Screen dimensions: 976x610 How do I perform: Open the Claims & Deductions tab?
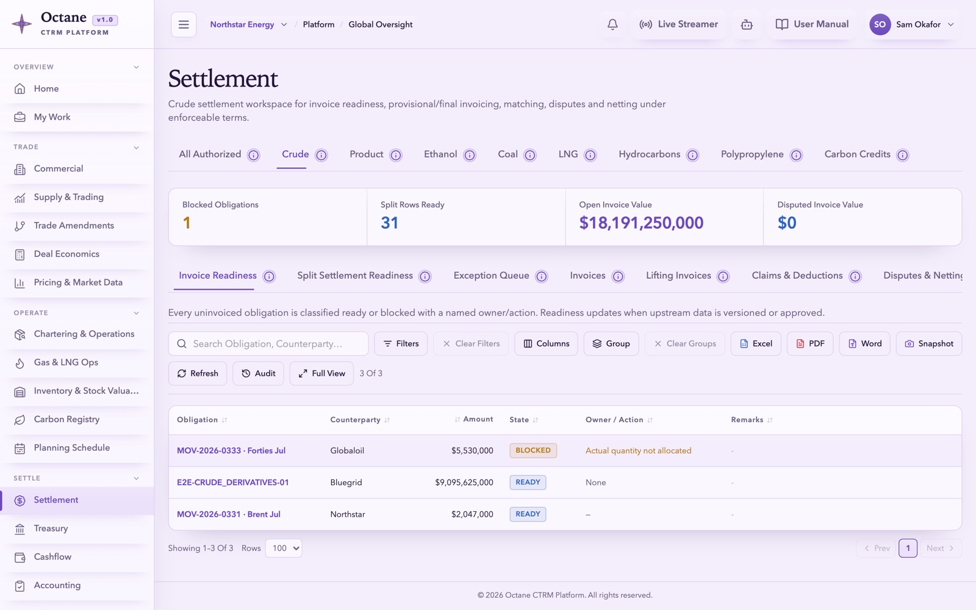797,276
